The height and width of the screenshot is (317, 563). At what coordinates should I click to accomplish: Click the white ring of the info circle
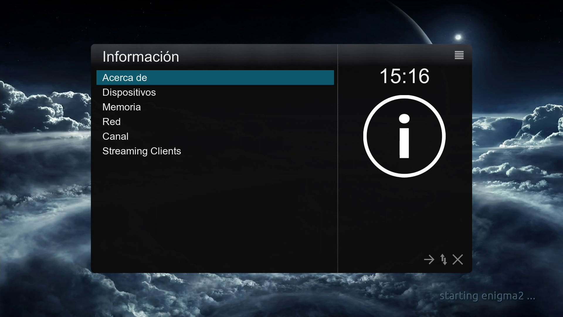point(365,136)
